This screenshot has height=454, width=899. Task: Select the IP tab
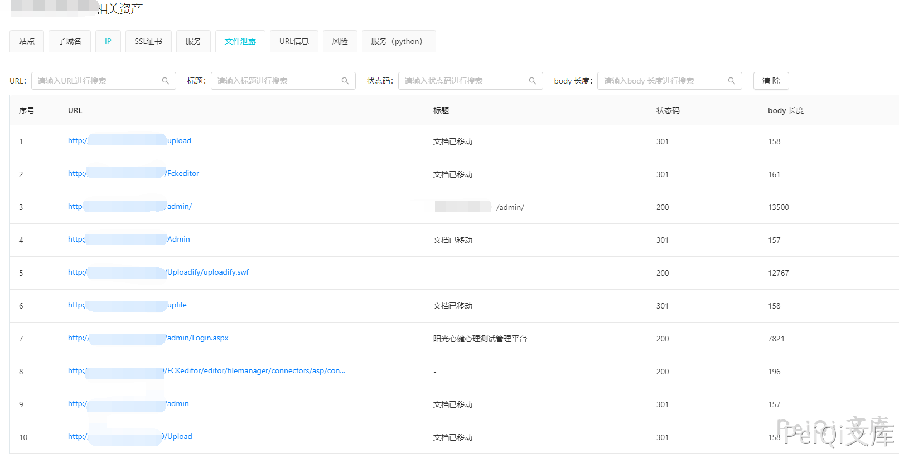pos(108,41)
